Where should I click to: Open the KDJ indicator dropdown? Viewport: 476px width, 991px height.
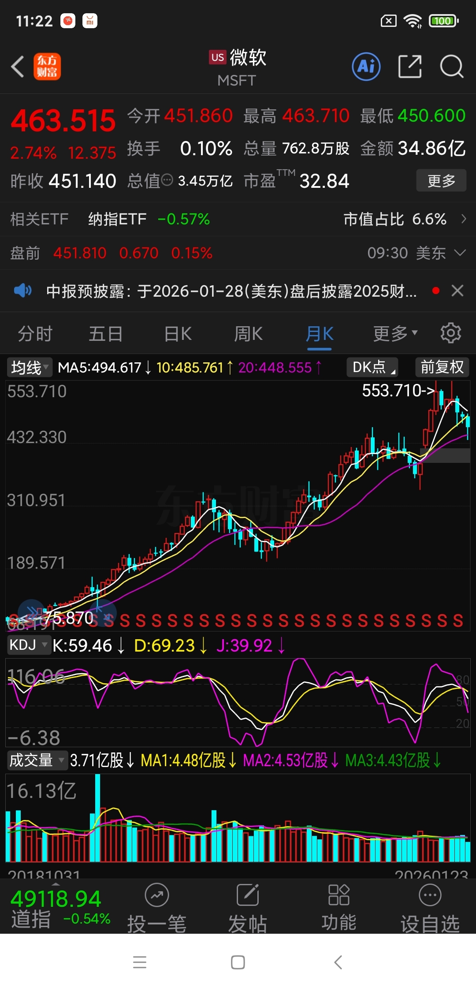pos(29,645)
